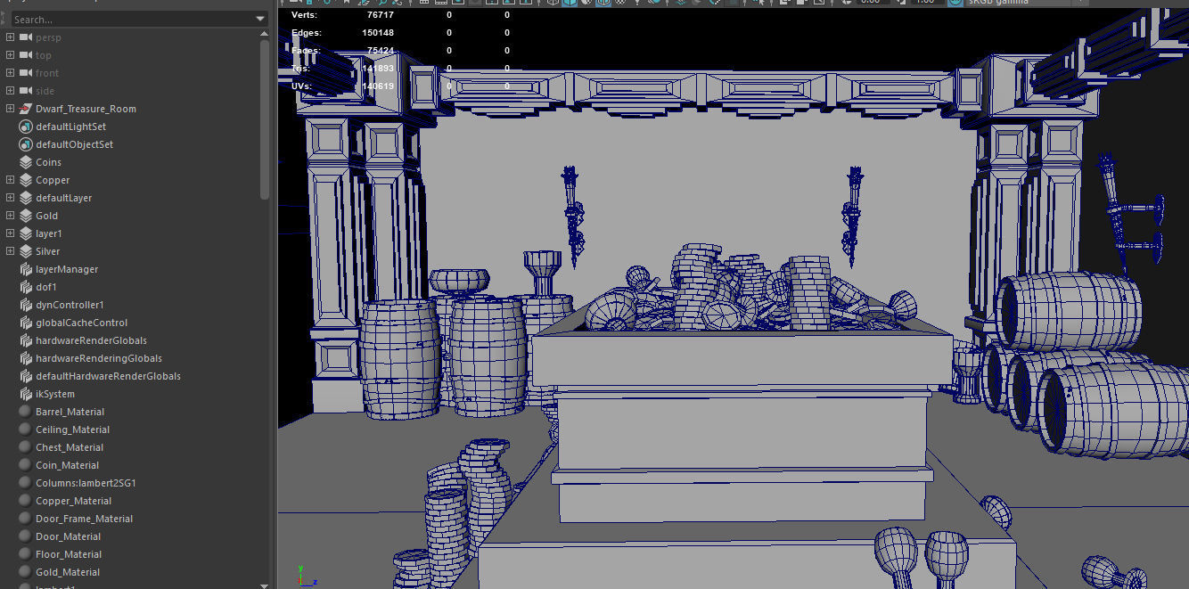Select Floor_Material in the Outliner
The width and height of the screenshot is (1189, 589).
pos(69,554)
